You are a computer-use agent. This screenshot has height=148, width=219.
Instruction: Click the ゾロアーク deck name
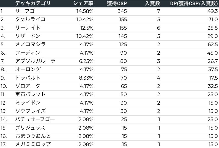[x=28, y=86]
